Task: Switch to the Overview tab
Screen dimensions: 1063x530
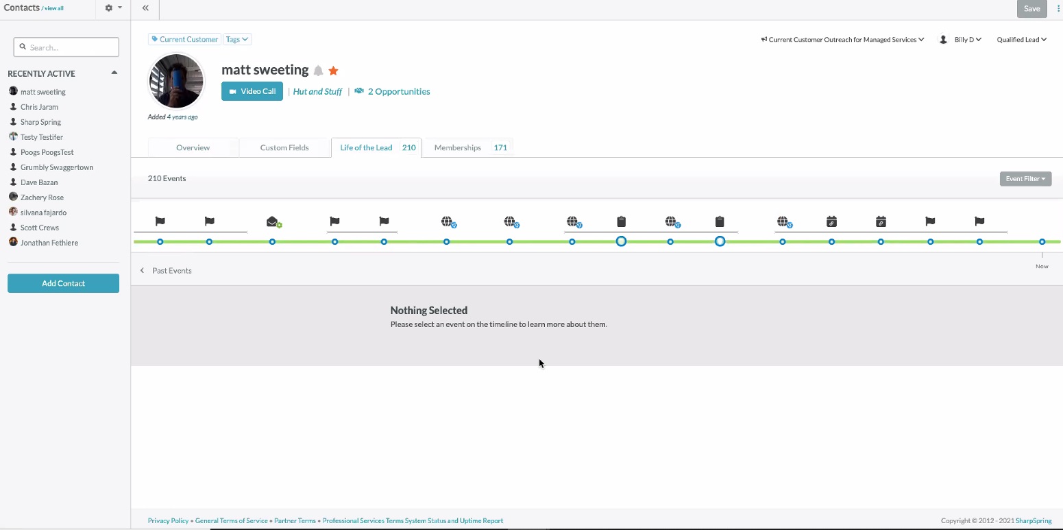Action: pos(193,147)
